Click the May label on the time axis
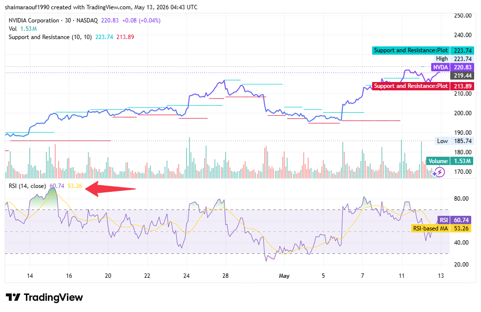481x312 pixels. pyautogui.click(x=284, y=276)
